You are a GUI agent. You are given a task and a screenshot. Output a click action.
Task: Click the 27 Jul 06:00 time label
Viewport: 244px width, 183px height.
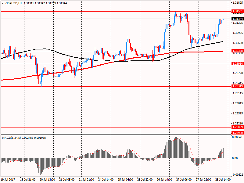pyautogui.click(x=184, y=180)
